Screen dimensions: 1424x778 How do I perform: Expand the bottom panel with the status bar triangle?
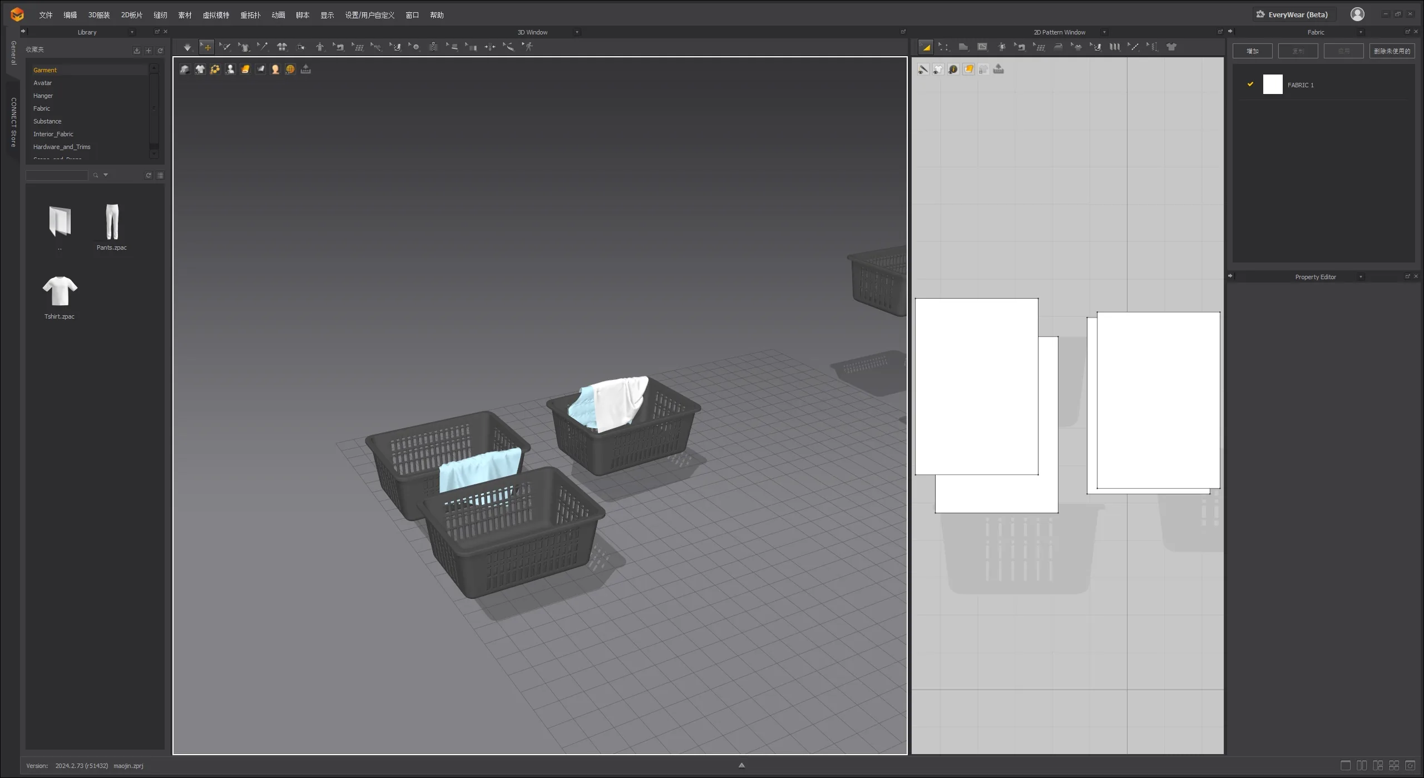(741, 765)
